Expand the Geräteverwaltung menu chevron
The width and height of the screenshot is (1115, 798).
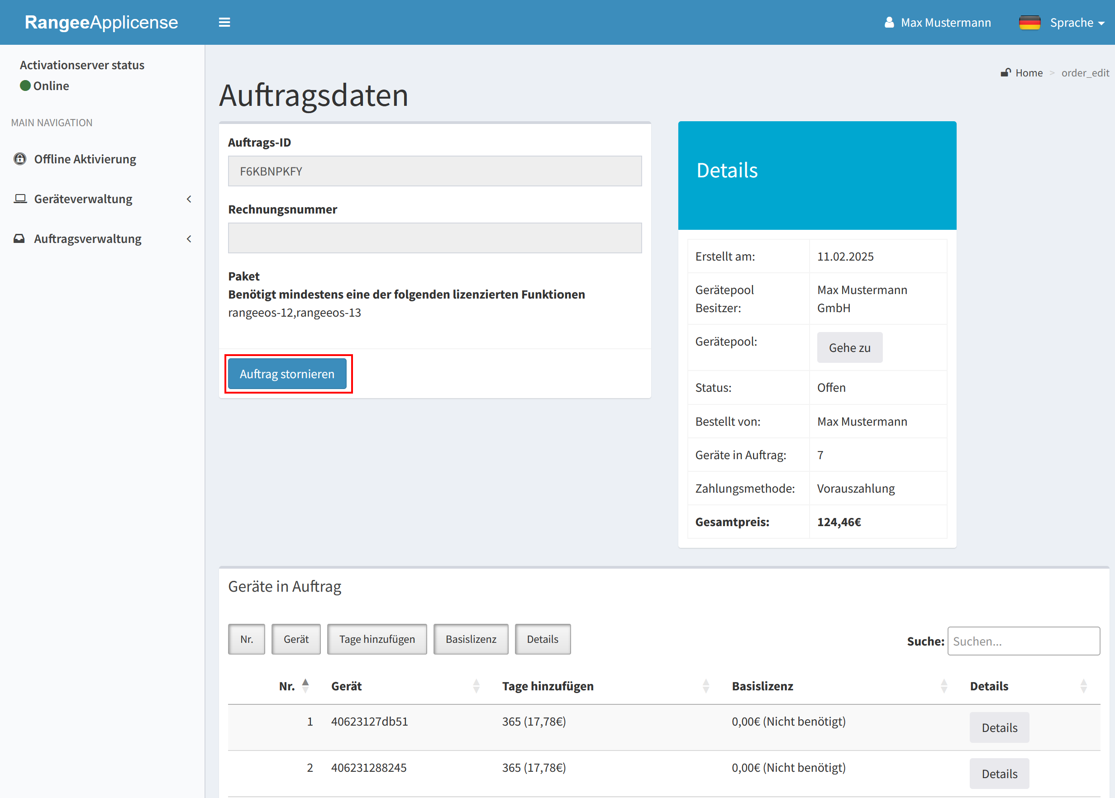(x=189, y=199)
